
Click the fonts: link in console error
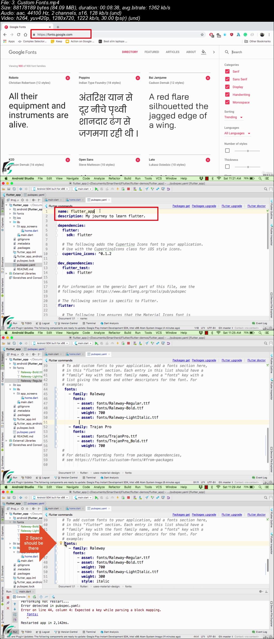pyautogui.click(x=32, y=614)
